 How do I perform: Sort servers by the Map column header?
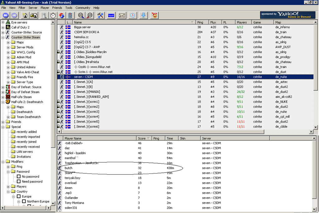[293, 22]
